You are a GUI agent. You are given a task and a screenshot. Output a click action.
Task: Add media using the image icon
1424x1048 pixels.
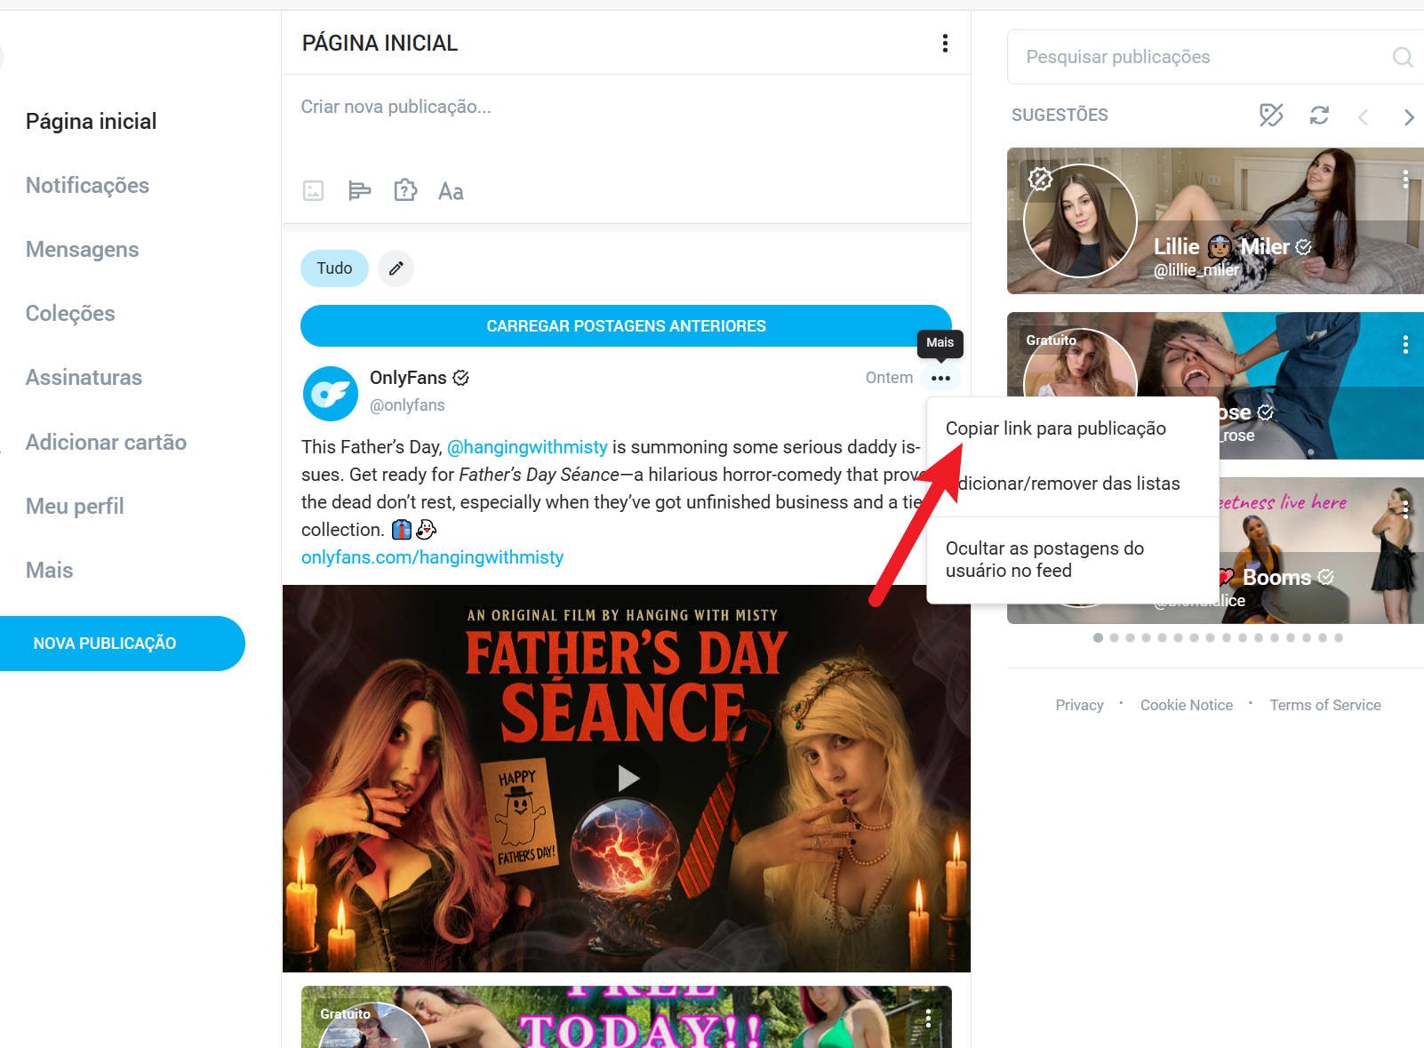coord(313,190)
